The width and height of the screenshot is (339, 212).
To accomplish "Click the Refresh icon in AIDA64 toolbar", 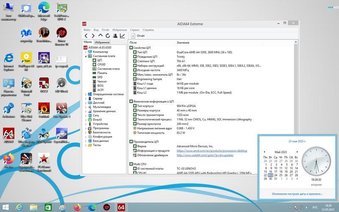I will [x=108, y=36].
